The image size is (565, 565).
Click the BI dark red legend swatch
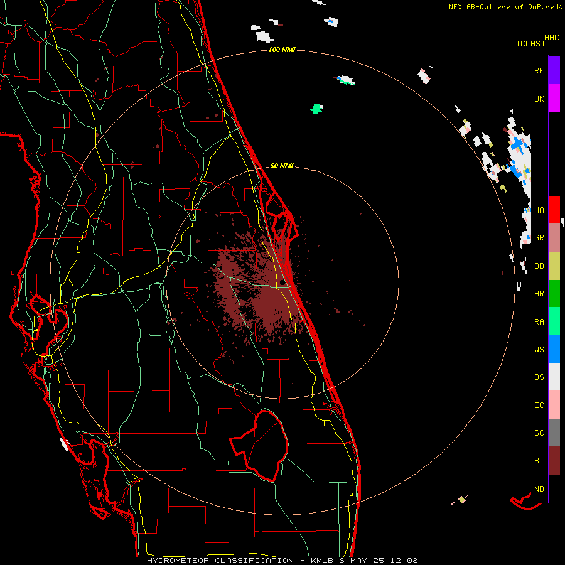tap(554, 461)
